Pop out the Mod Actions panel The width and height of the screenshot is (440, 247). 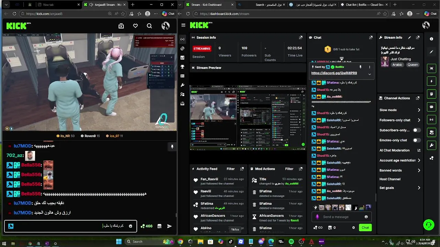click(x=300, y=169)
